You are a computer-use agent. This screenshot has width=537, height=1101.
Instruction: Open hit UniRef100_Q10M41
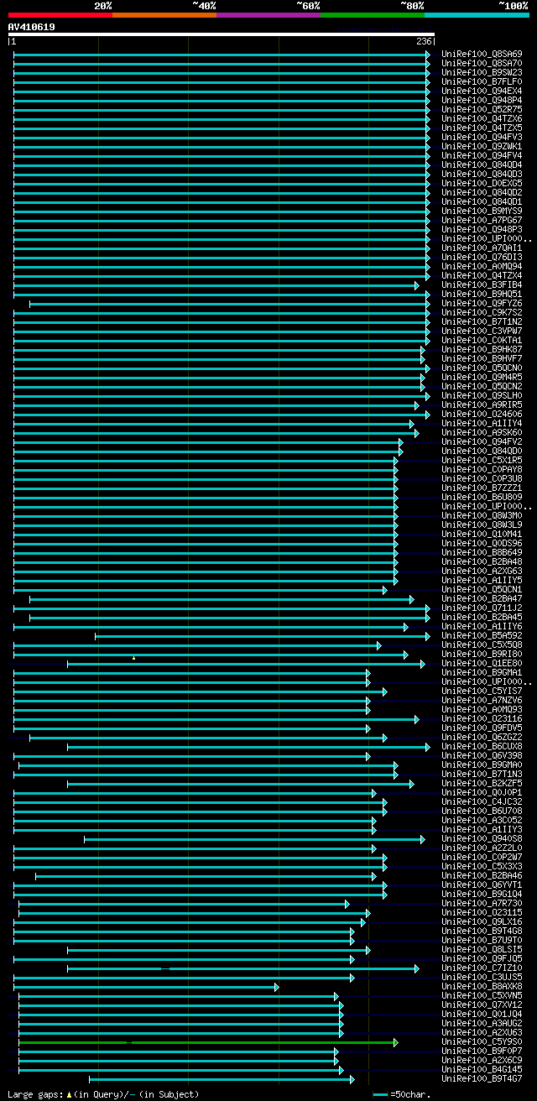coord(482,534)
